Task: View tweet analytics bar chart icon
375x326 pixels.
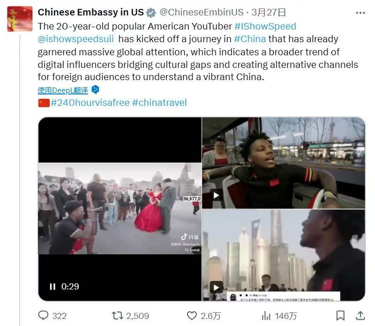Action: point(266,316)
